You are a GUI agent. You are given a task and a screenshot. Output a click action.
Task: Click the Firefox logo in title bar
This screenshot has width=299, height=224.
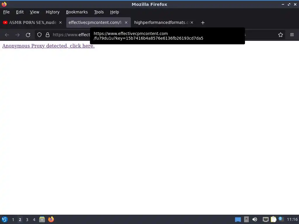click(4, 4)
